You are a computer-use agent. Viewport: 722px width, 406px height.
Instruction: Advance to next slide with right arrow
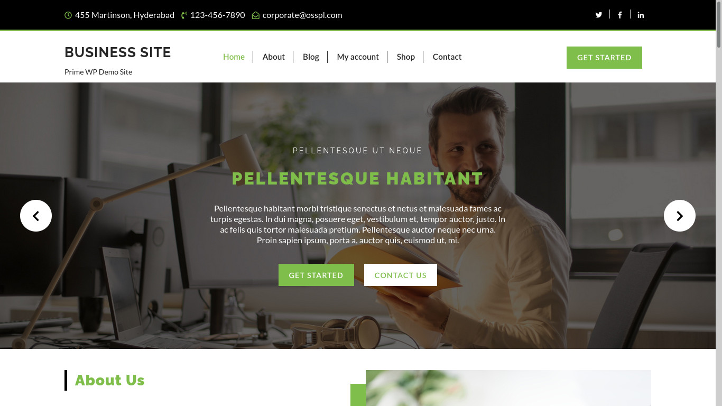coord(680,216)
